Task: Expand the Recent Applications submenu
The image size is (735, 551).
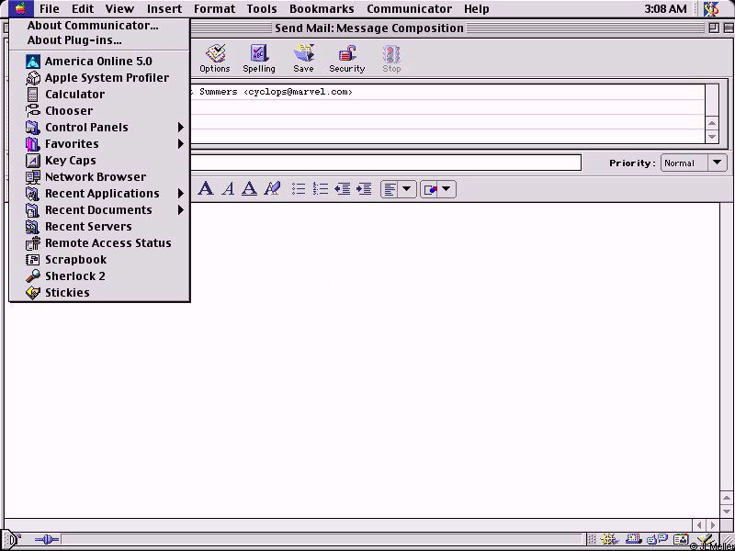Action: [x=99, y=194]
